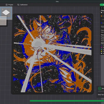Toggle the cyan unretract option swatch
This screenshot has width=104, height=104.
point(101,49)
